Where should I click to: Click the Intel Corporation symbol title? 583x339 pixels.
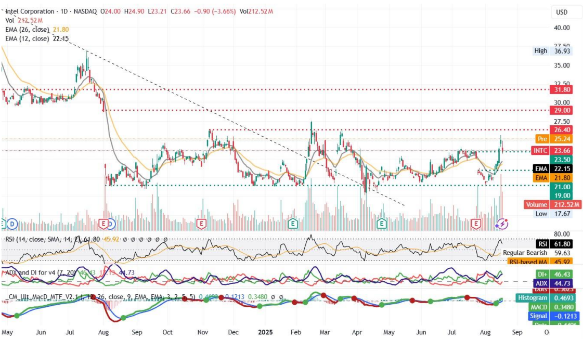click(30, 11)
